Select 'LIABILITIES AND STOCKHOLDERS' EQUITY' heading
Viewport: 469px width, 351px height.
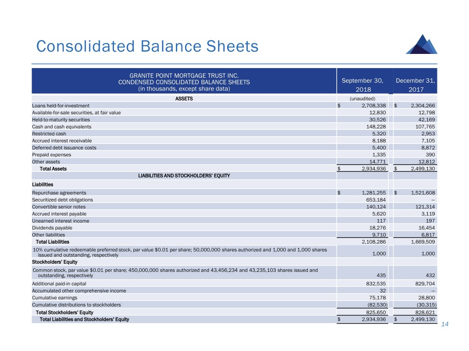tap(184, 176)
